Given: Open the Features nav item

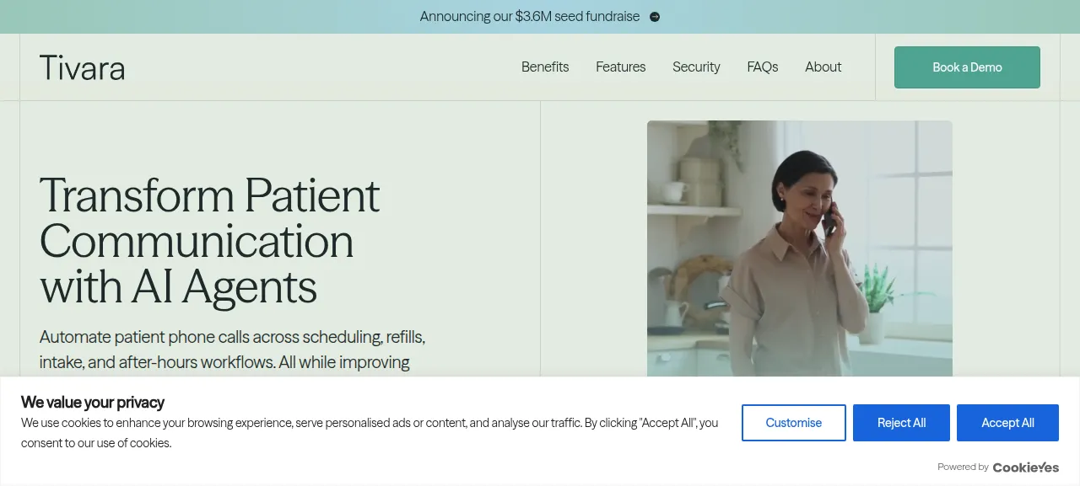Looking at the screenshot, I should coord(620,67).
